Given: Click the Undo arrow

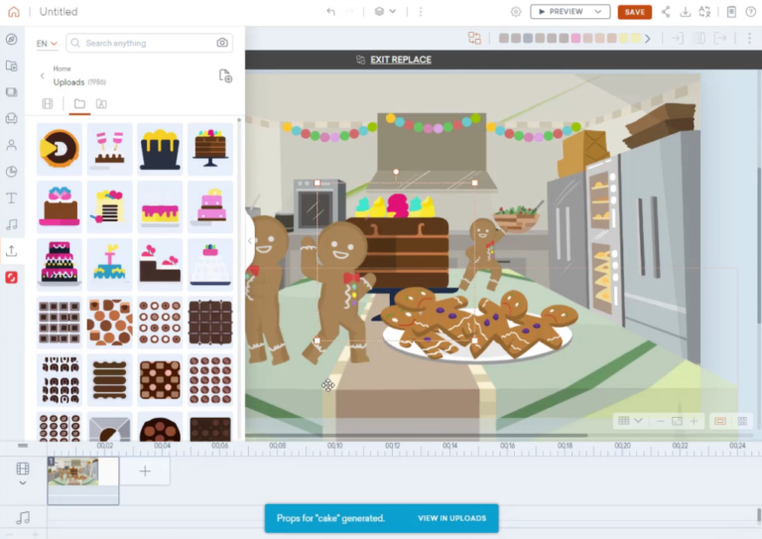Looking at the screenshot, I should click(x=330, y=12).
